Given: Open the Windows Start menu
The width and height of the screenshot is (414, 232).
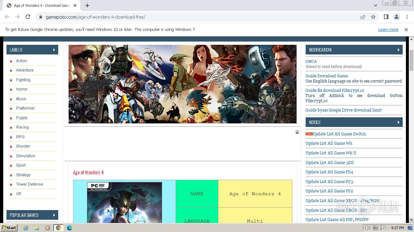Looking at the screenshot, I should point(9,228).
